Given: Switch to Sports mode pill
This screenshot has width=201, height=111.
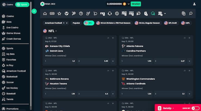Looking at the screenshot, I should (x=22, y=5).
